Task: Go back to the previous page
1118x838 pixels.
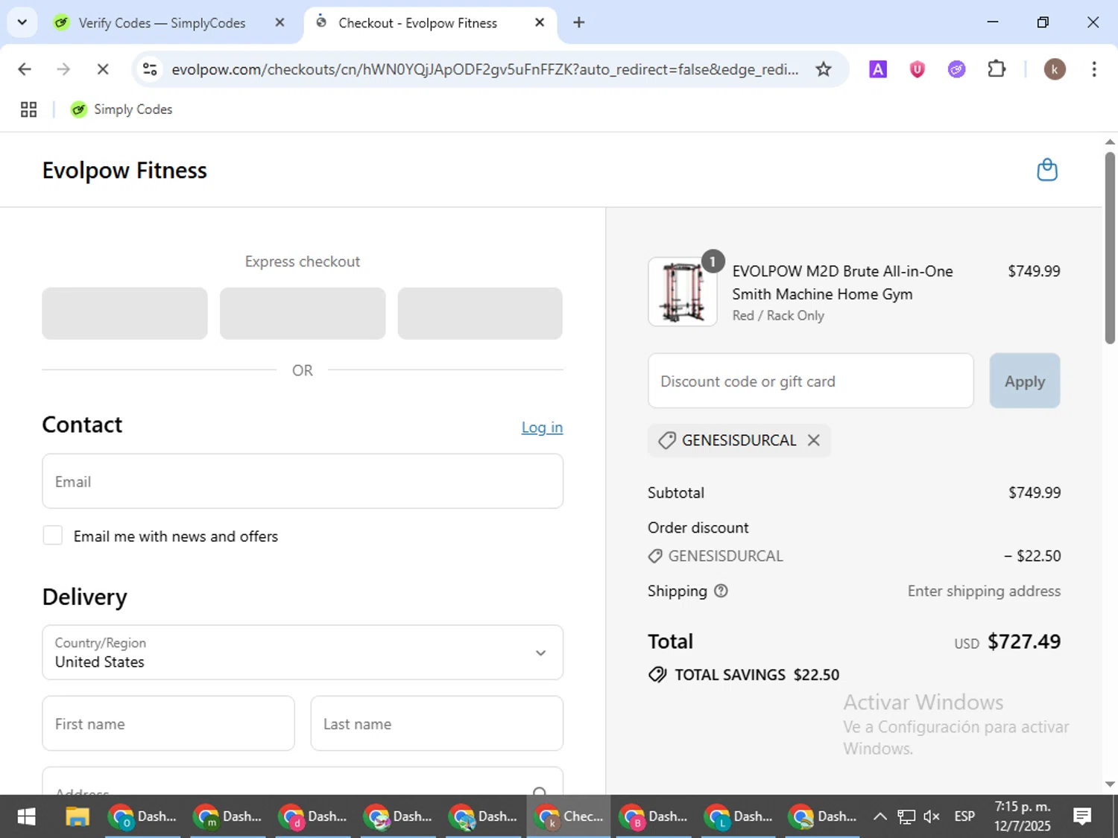Action: (25, 69)
